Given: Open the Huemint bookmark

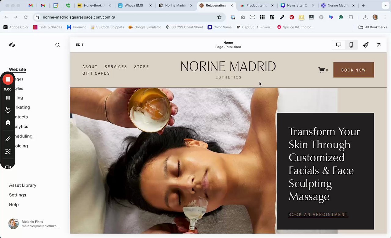Looking at the screenshot, I should [x=76, y=27].
